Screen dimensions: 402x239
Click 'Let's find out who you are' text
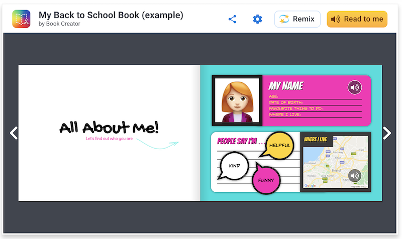[x=109, y=139]
